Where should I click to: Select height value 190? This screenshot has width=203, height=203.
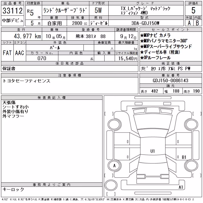(196, 91)
